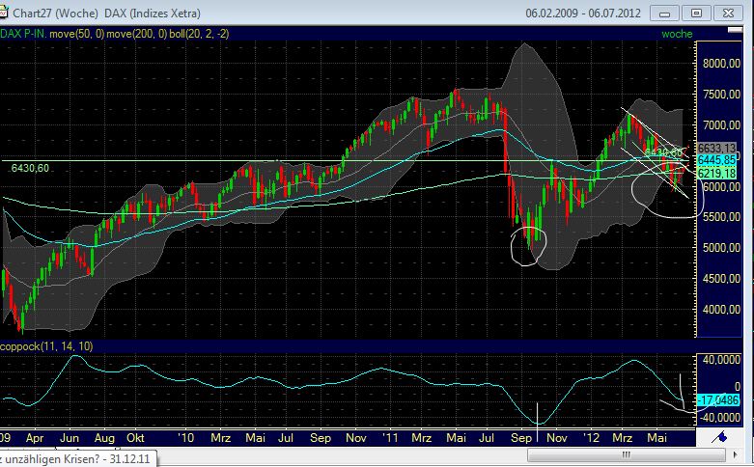The height and width of the screenshot is (467, 754).
Task: Click the '7500,00' price axis label
Action: (x=721, y=95)
